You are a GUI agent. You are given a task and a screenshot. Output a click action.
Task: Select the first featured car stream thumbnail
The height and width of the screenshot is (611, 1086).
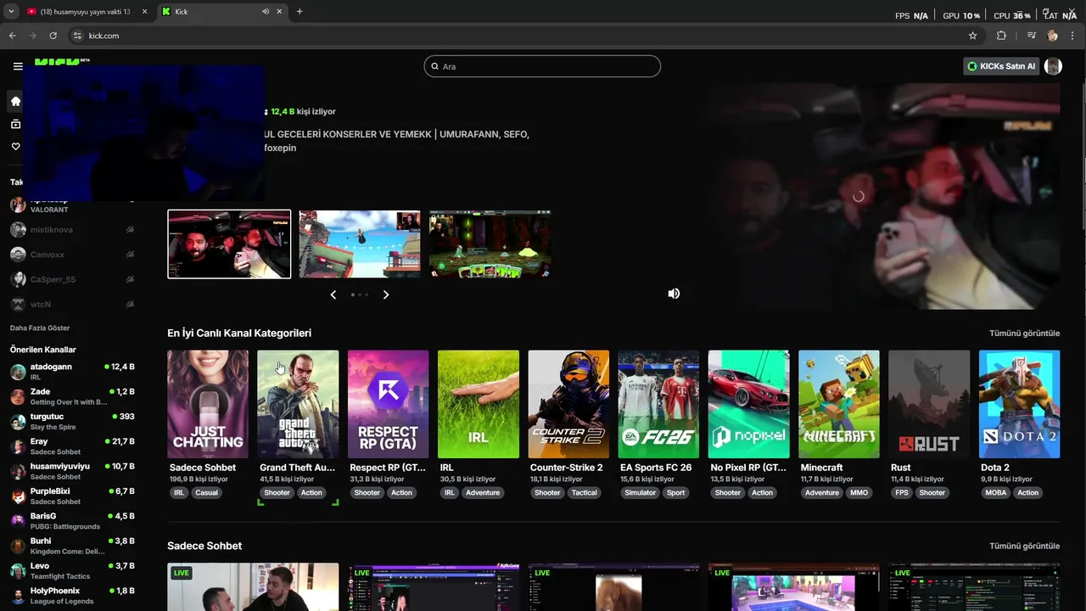tap(229, 244)
